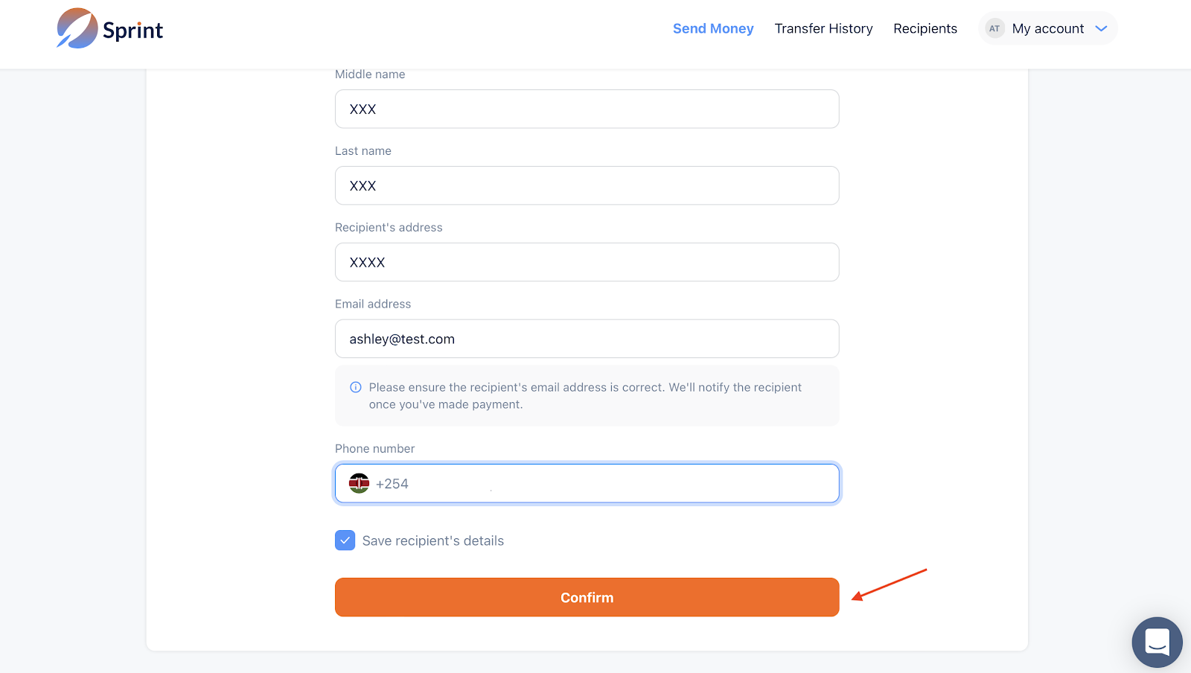
Task: Click the info icon in email notice
Action: point(356,387)
